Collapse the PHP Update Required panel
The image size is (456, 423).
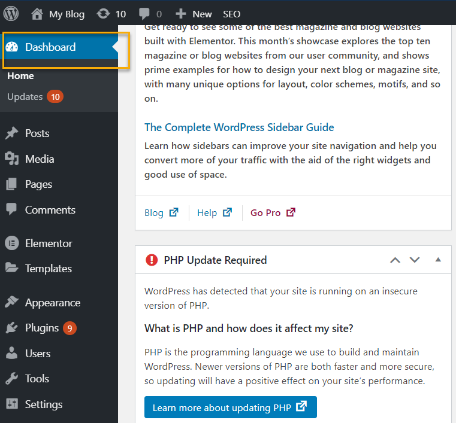click(438, 260)
